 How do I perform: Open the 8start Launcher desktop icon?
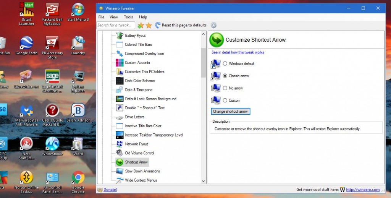pos(26,14)
